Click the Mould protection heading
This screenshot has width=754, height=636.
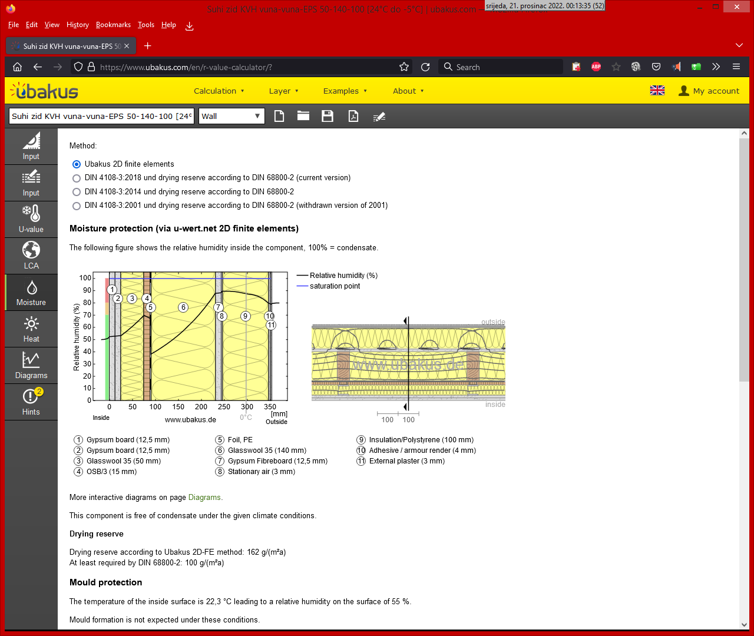[x=106, y=582]
